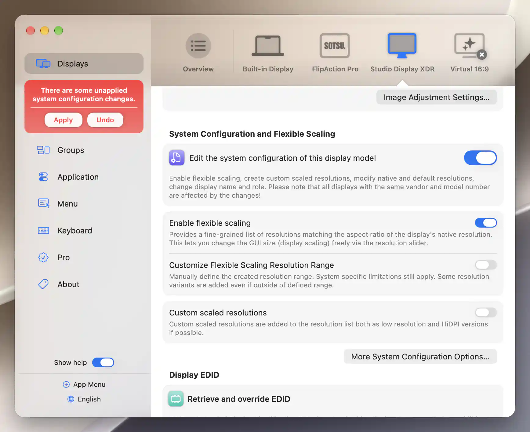This screenshot has height=432, width=530.
Task: Click the 'English' language text
Action: (x=89, y=399)
